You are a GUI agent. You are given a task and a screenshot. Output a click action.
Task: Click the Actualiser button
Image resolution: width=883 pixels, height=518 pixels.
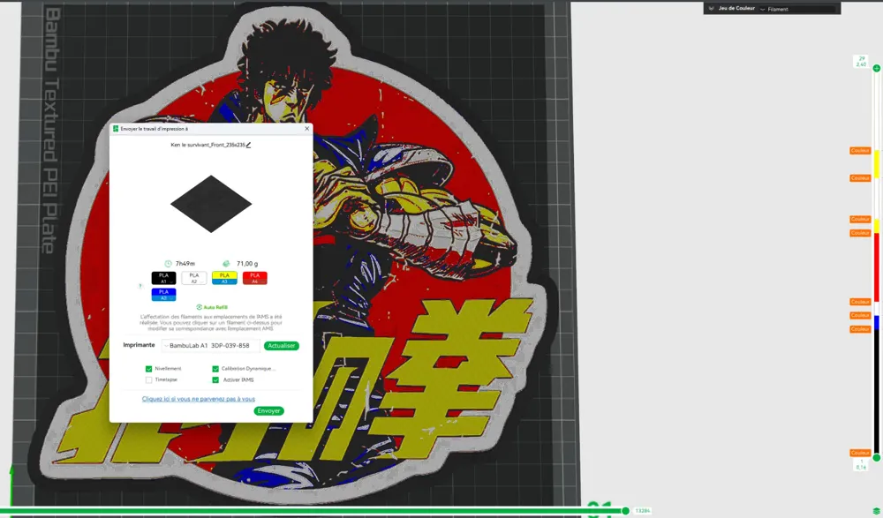(x=281, y=346)
